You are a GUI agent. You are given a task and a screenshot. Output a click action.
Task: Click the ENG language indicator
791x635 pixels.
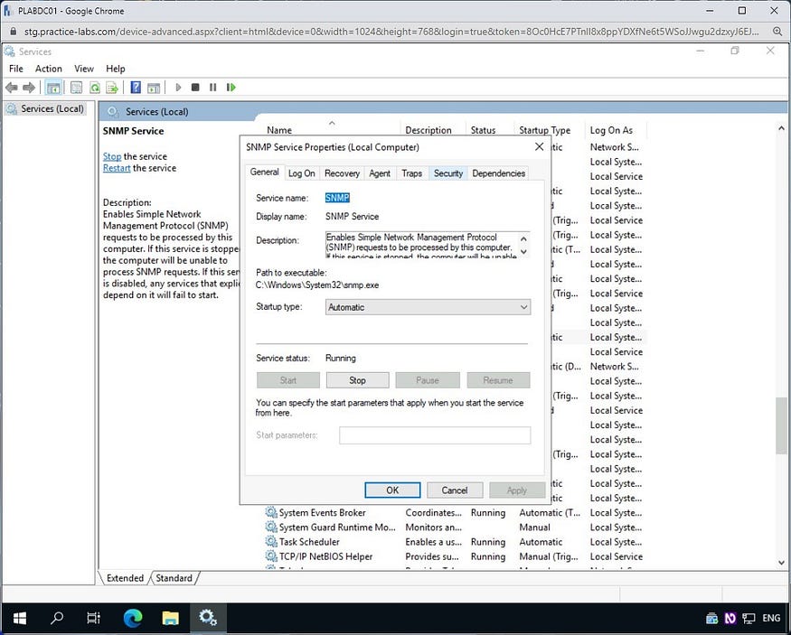(771, 618)
